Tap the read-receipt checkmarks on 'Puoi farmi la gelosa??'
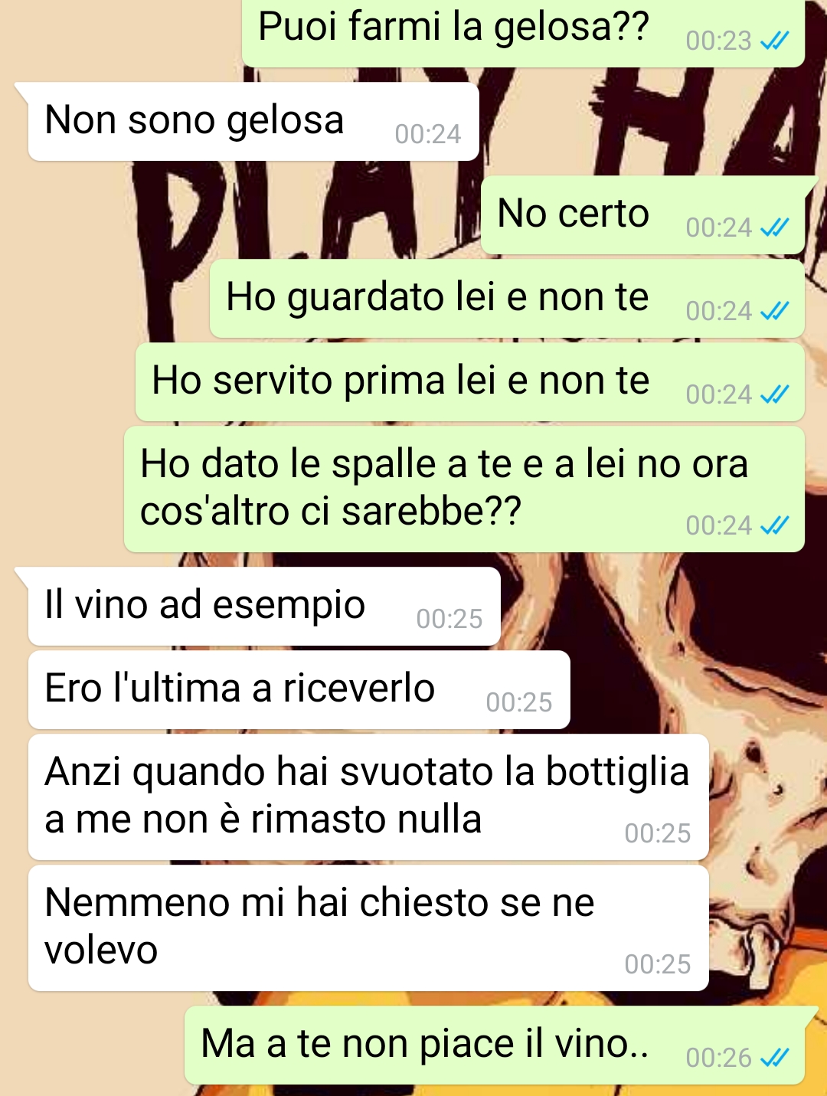Image resolution: width=827 pixels, height=1096 pixels. pyautogui.click(x=774, y=41)
